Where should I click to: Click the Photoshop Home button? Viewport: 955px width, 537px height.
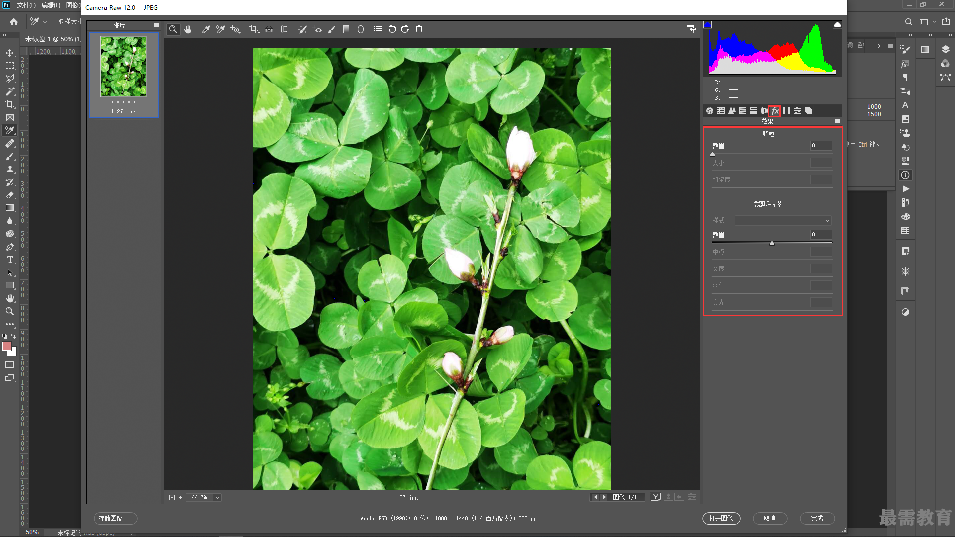click(x=14, y=22)
